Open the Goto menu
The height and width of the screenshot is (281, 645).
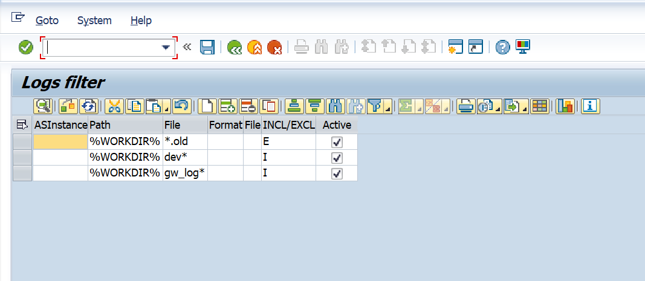pos(47,21)
